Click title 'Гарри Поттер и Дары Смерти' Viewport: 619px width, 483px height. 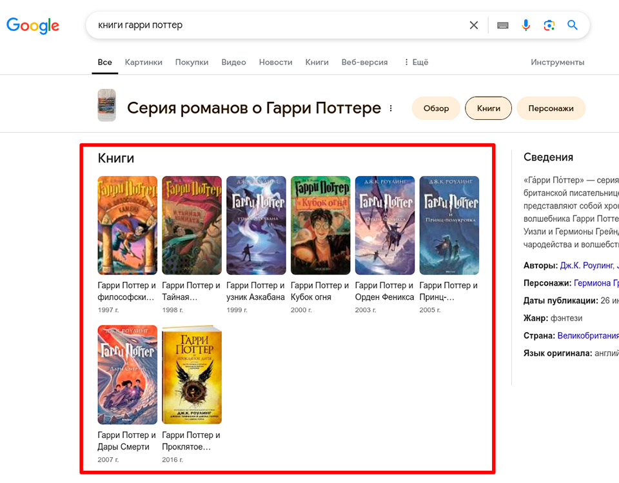pyautogui.click(x=127, y=440)
